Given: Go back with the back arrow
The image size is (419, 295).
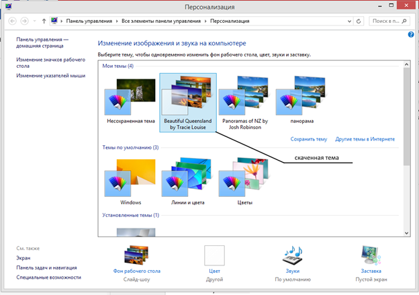Looking at the screenshot, I should click(12, 21).
